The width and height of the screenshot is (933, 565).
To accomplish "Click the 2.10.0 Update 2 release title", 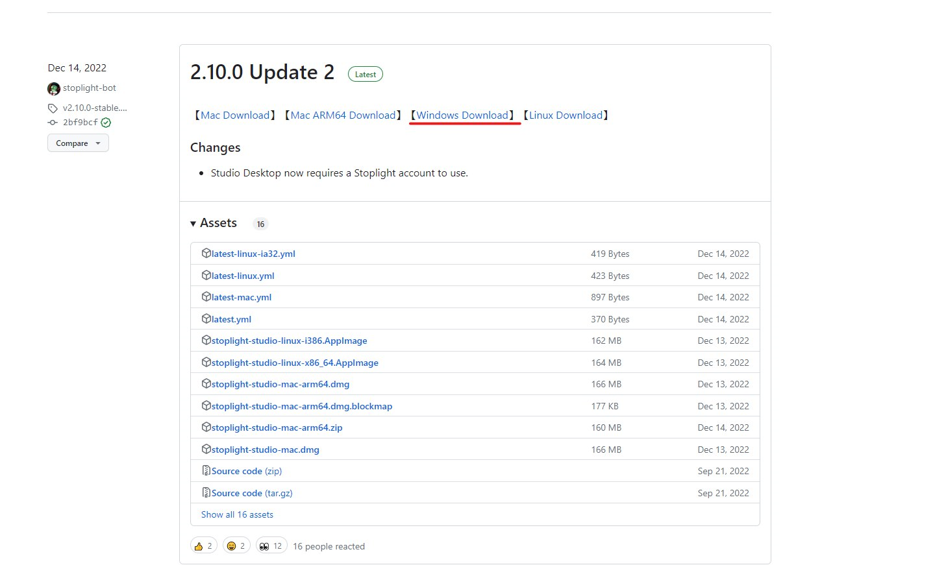I will [262, 72].
